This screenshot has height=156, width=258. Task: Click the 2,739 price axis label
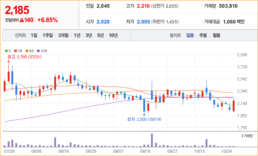click(242, 67)
